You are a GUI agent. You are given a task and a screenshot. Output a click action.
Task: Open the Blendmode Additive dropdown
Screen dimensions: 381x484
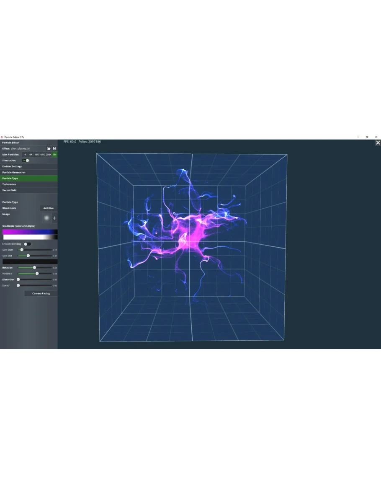click(49, 208)
